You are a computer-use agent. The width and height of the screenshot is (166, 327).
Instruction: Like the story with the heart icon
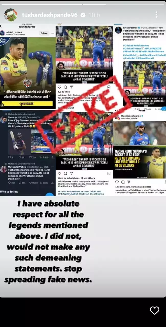click(x=154, y=310)
